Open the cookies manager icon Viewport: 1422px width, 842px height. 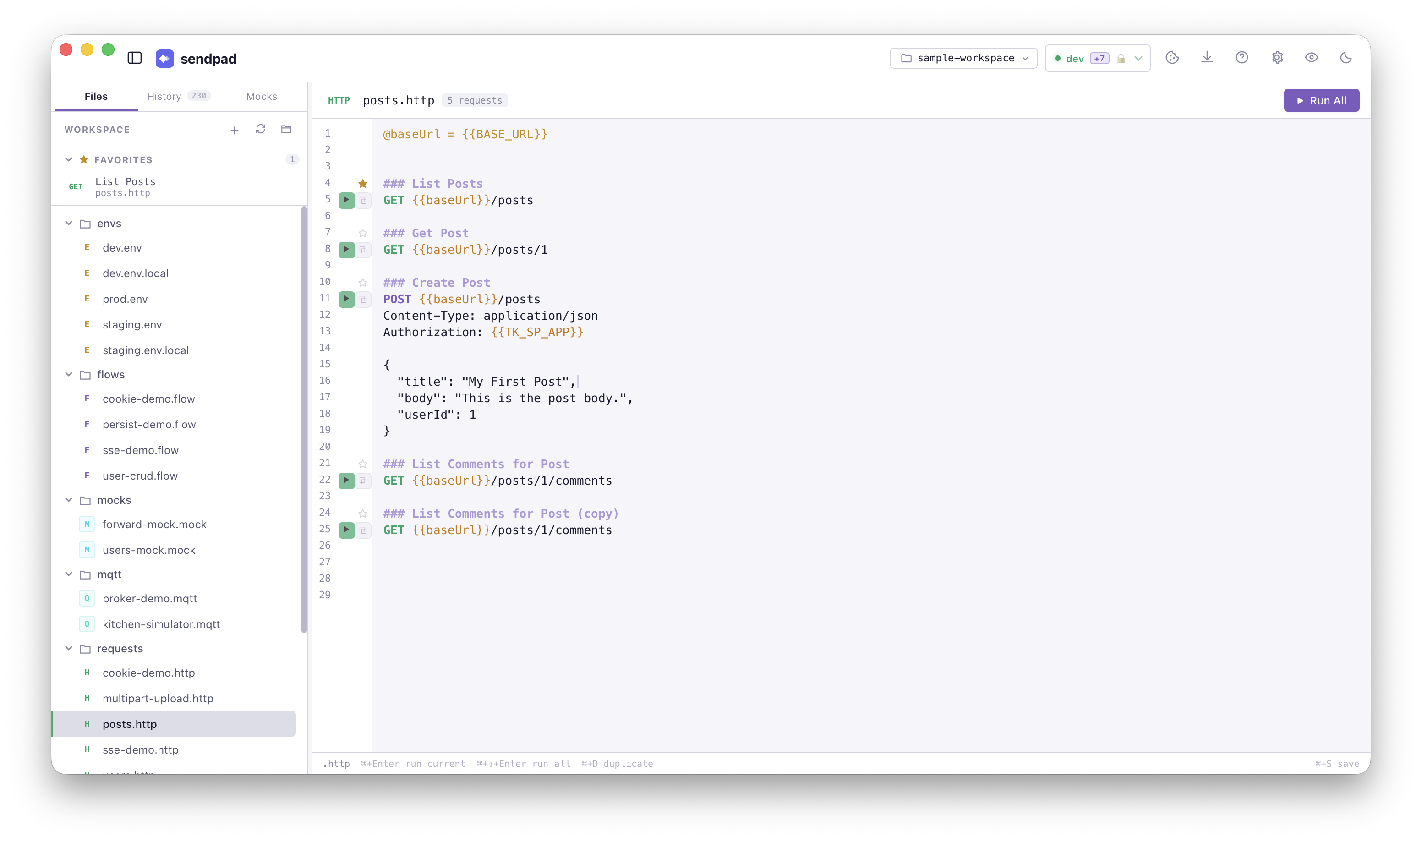point(1172,57)
